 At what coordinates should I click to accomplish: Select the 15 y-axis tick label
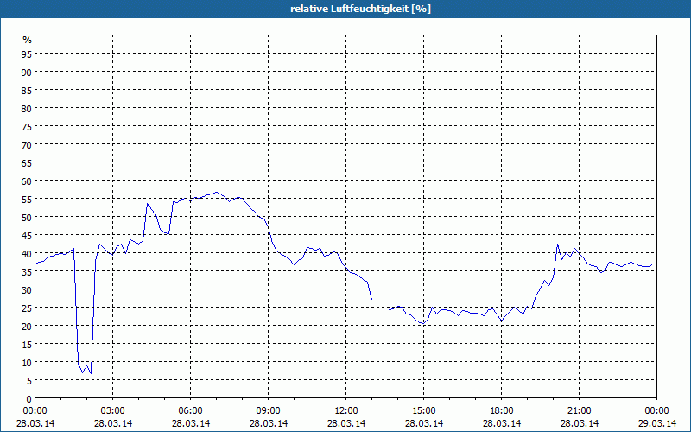27,344
